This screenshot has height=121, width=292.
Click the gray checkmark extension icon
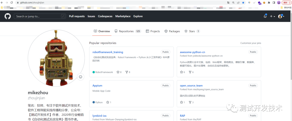254,3
